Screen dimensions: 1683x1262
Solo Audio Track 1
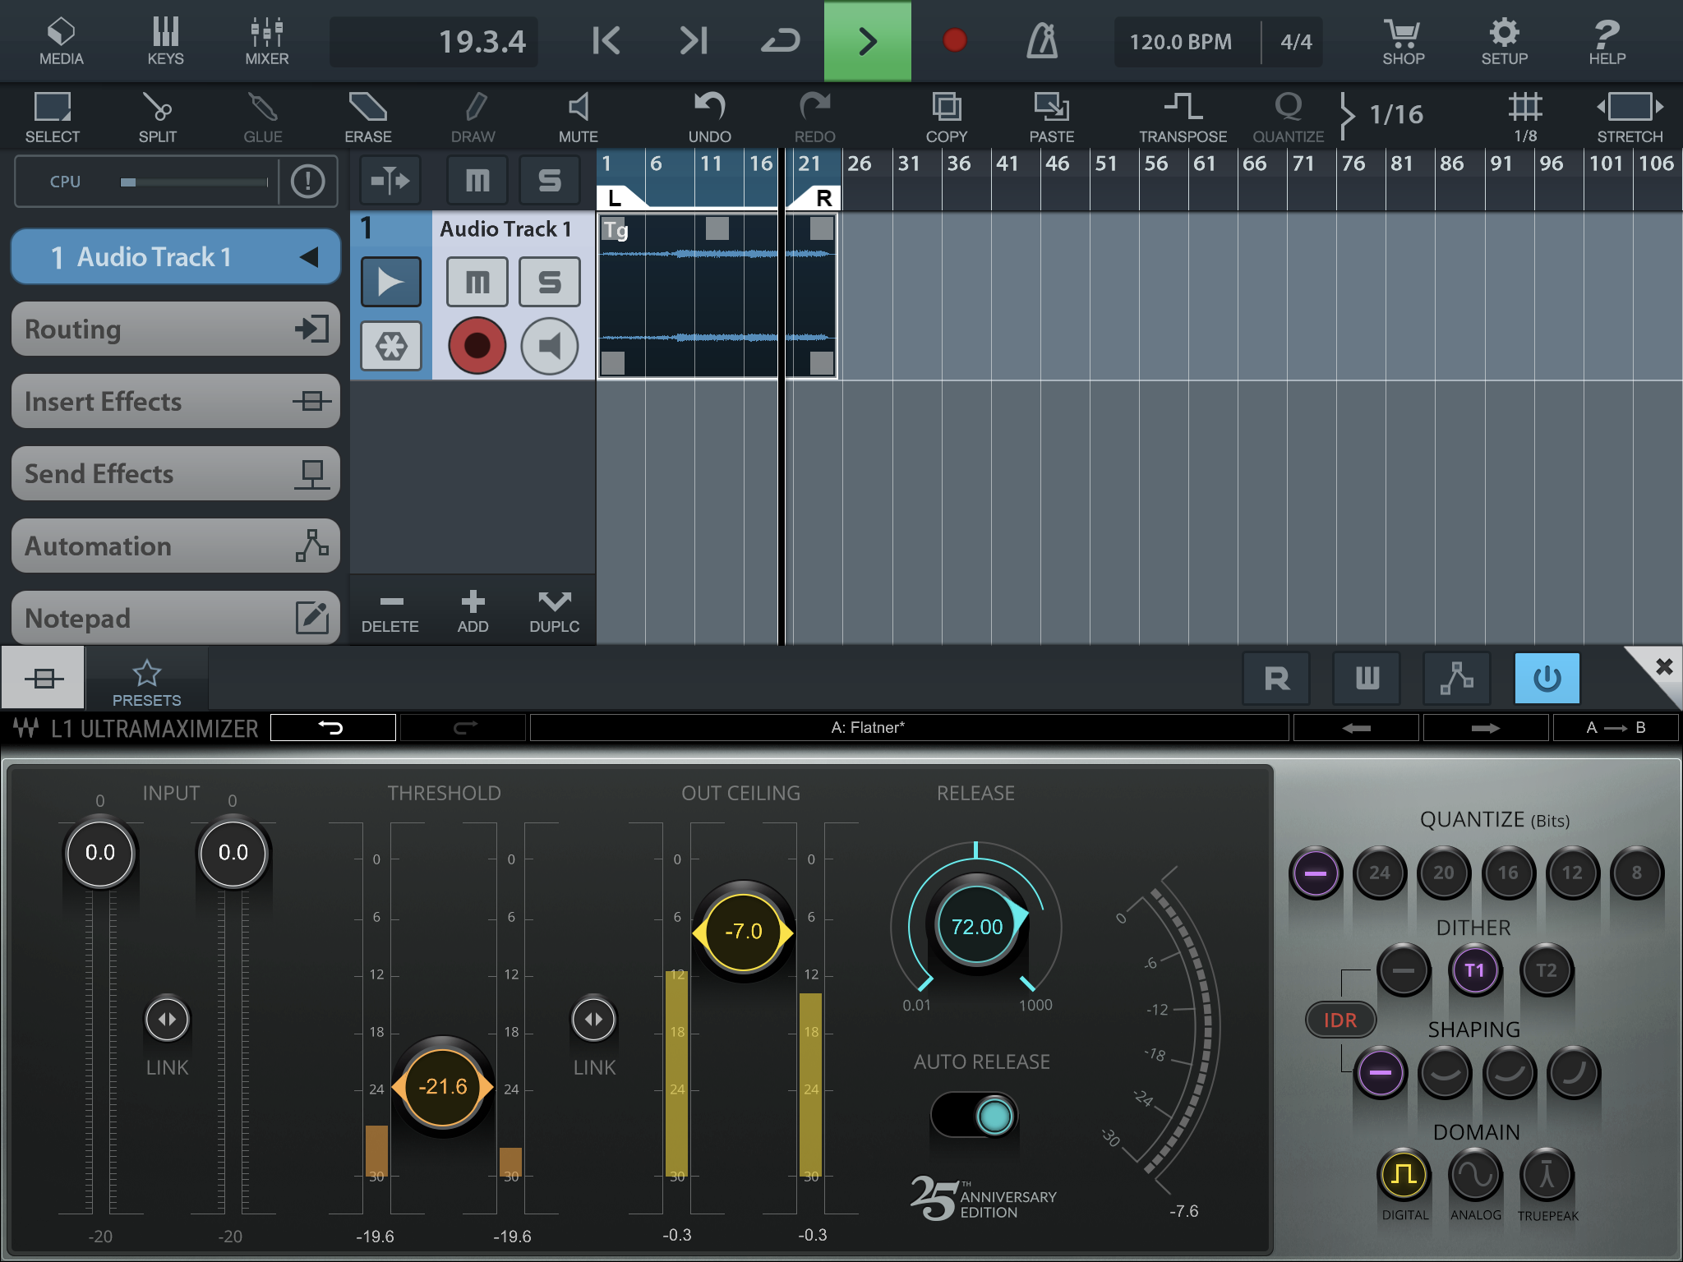click(550, 282)
